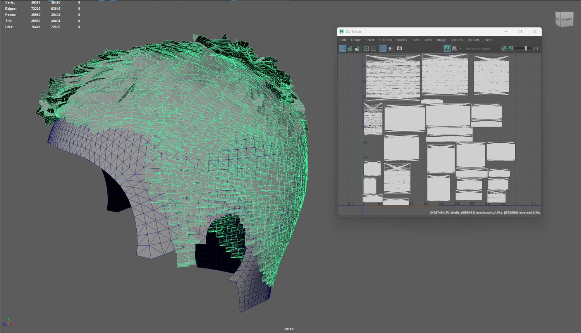Click the Verts selected value '36480'
Screen dimensions: 581x333
point(55,3)
